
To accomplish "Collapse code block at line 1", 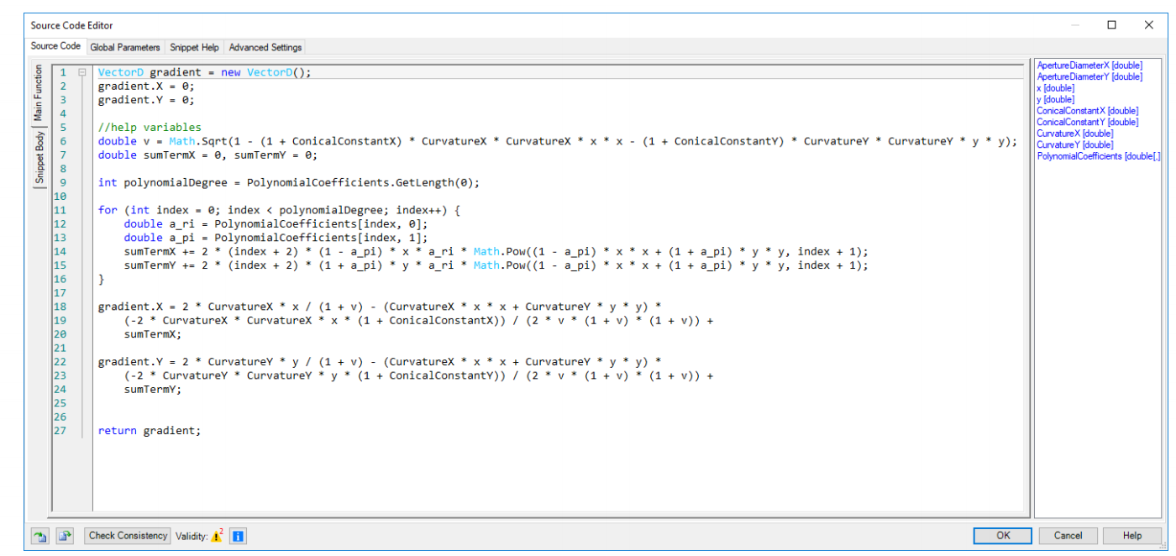I will click(81, 72).
